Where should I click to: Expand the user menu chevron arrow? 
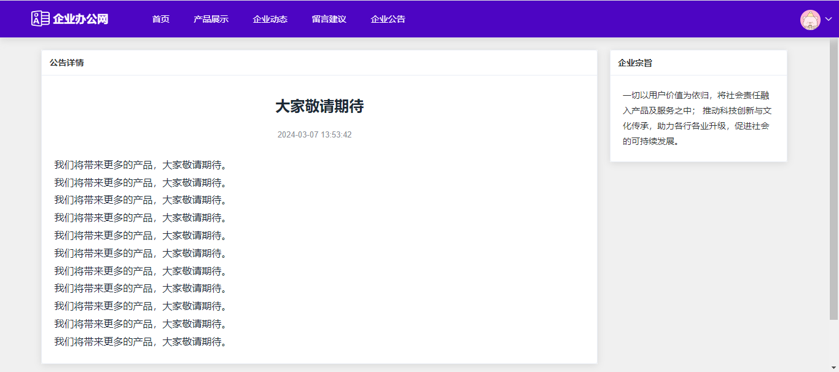[828, 20]
